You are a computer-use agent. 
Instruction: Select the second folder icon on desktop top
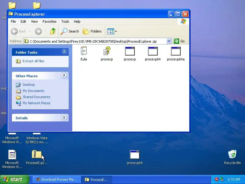(x=36, y=6)
